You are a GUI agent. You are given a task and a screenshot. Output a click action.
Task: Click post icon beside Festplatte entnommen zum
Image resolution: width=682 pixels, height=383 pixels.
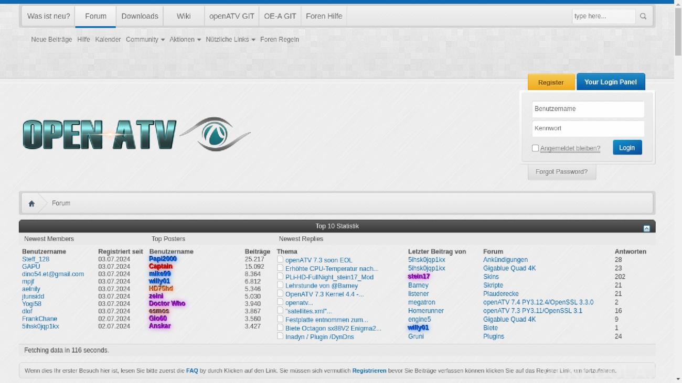(280, 319)
